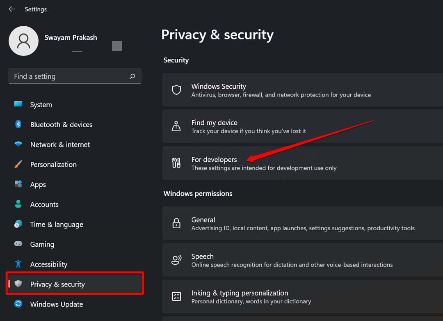This screenshot has height=321, width=443.
Task: Click the Windows Security shield icon
Action: pyautogui.click(x=176, y=90)
